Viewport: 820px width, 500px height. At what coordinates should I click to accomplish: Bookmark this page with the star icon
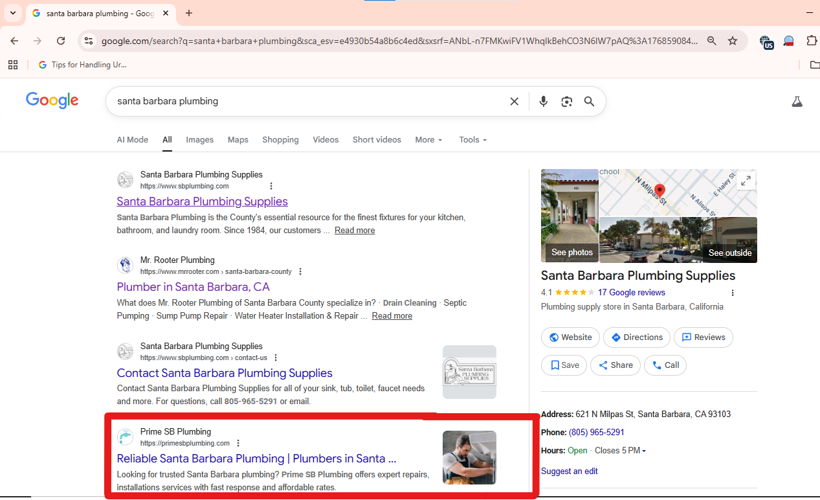click(732, 40)
